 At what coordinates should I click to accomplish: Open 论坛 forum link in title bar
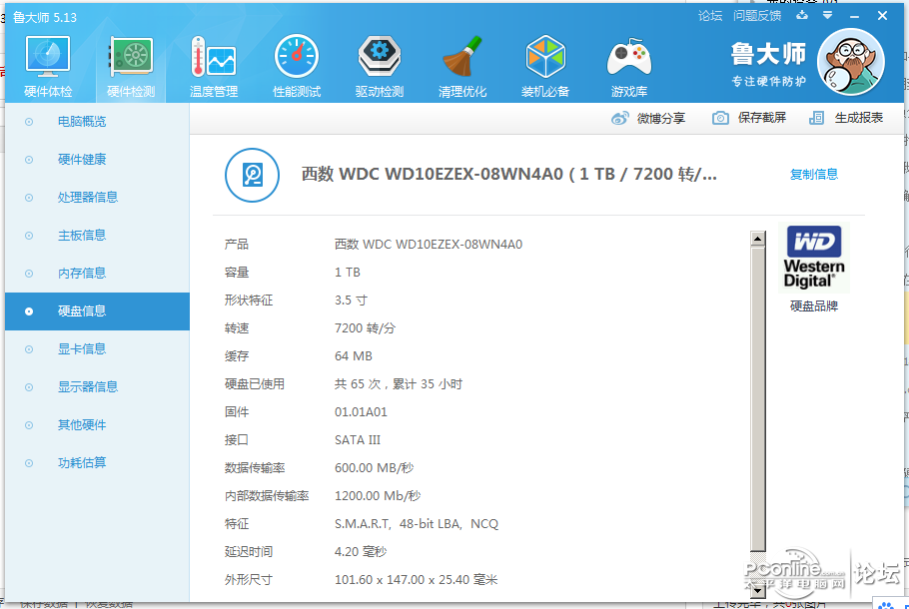point(710,16)
